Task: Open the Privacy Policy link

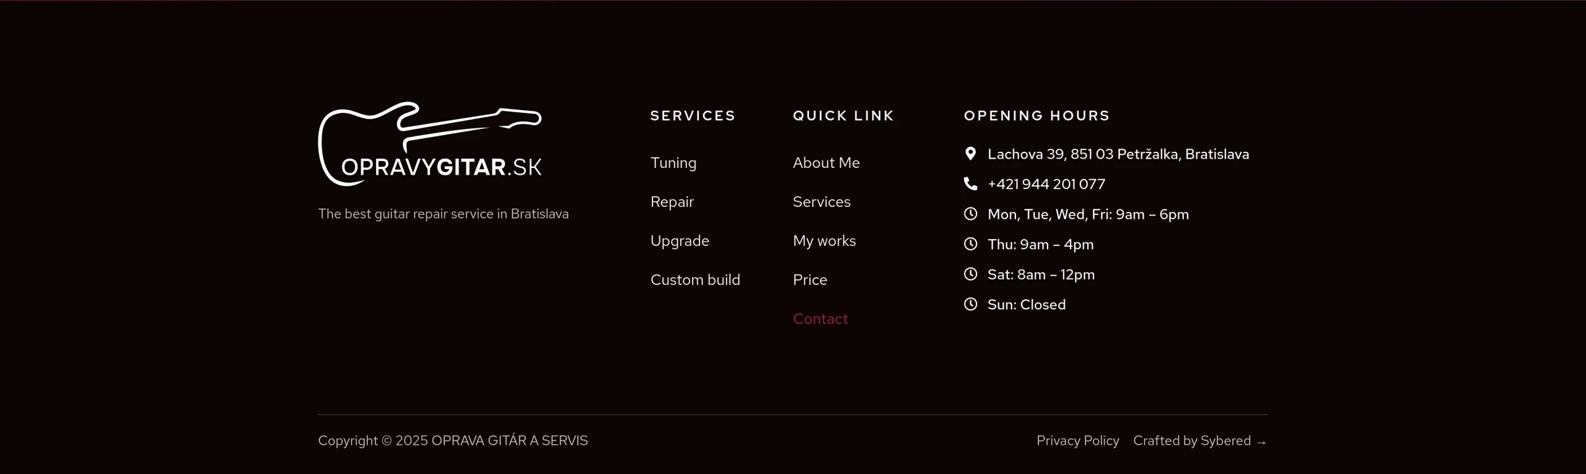Action: (1077, 441)
